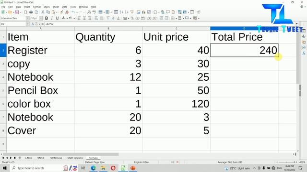
Task: Expand the Font Color dropdown arrow
Action: tap(67, 18)
